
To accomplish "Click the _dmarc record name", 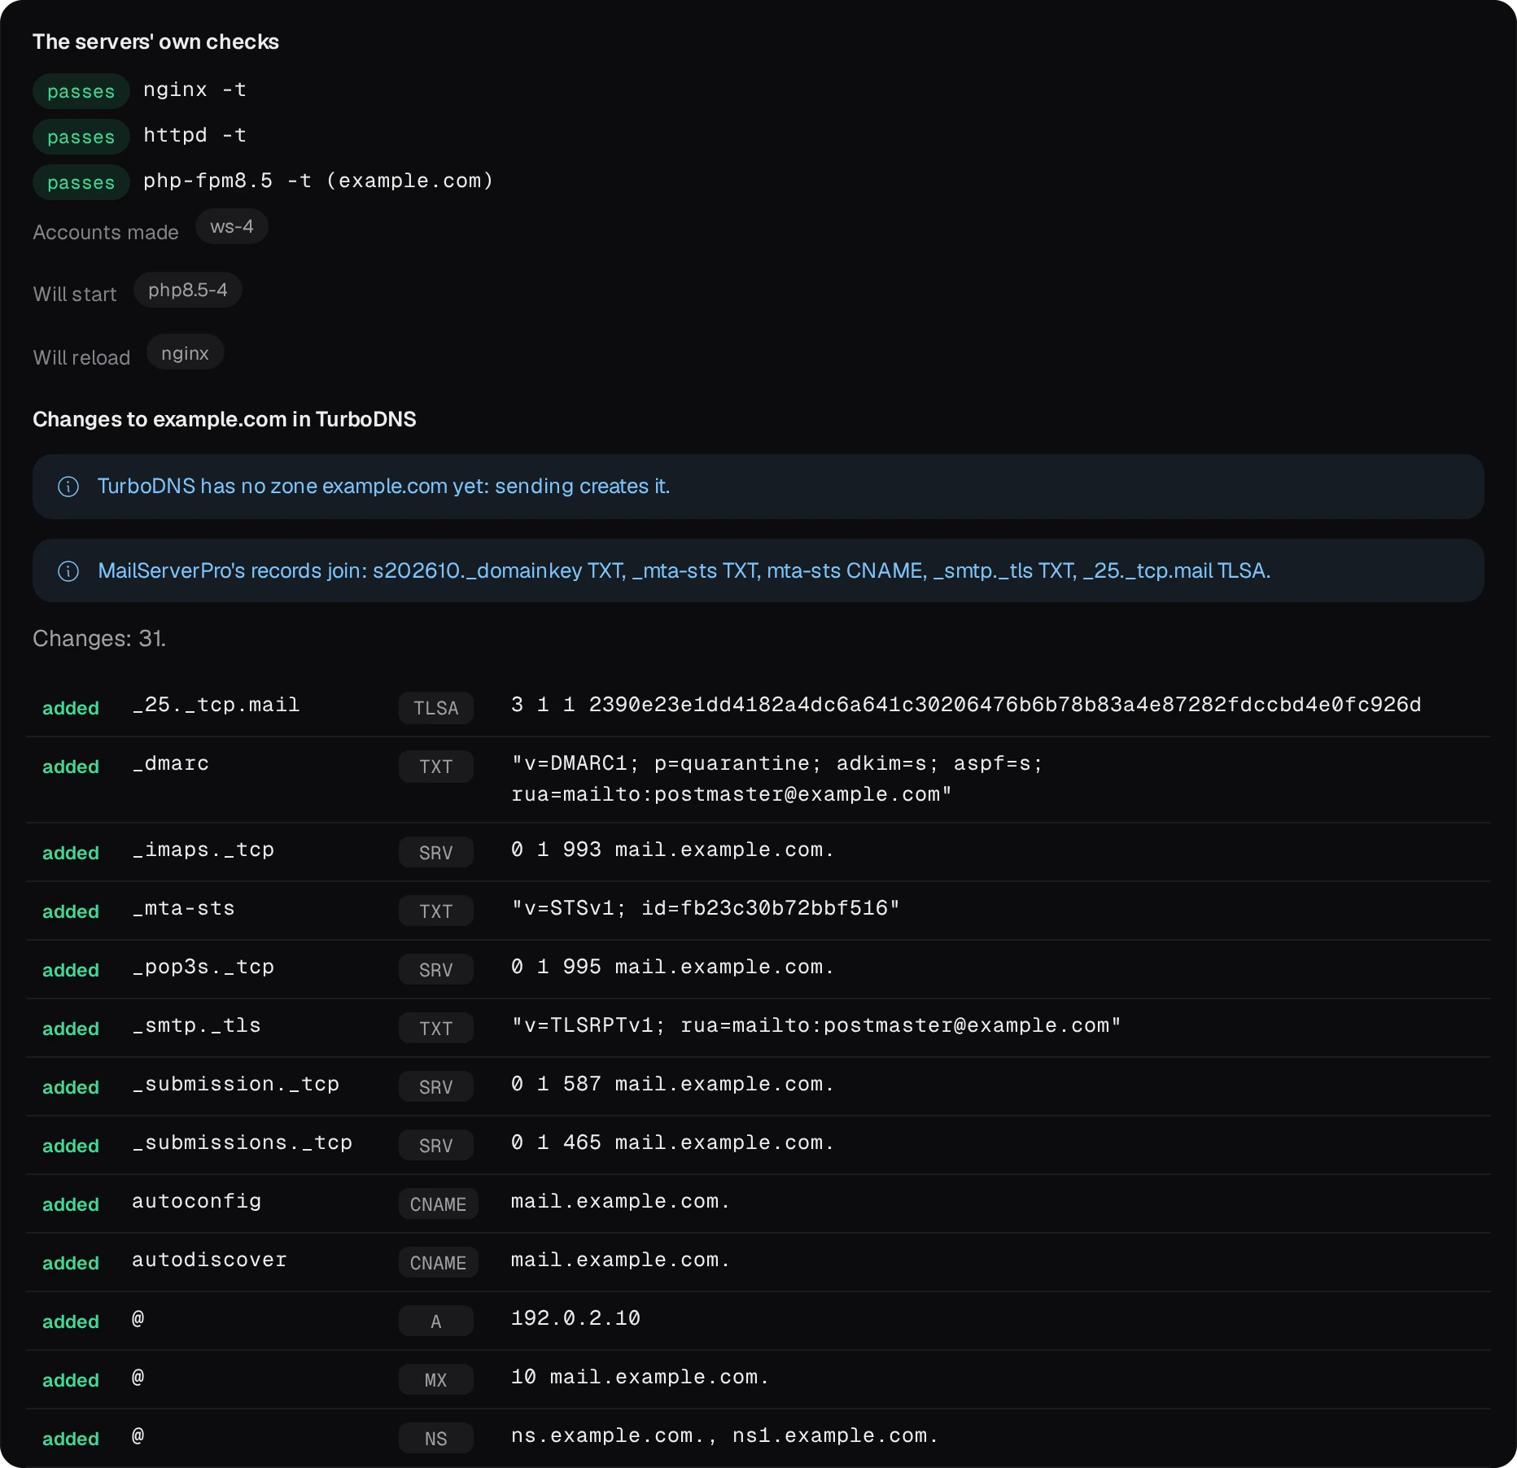I will (x=170, y=763).
